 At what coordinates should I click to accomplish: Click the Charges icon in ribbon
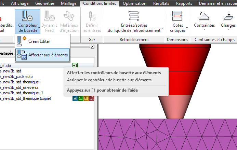tap(228, 16)
